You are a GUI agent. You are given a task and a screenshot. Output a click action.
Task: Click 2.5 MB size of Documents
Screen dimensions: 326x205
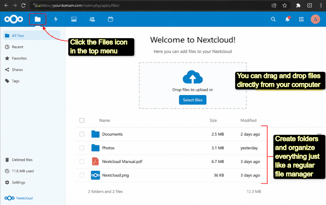[x=218, y=134]
